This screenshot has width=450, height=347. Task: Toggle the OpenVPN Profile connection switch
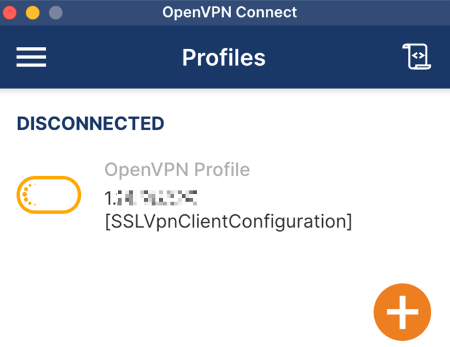[49, 195]
